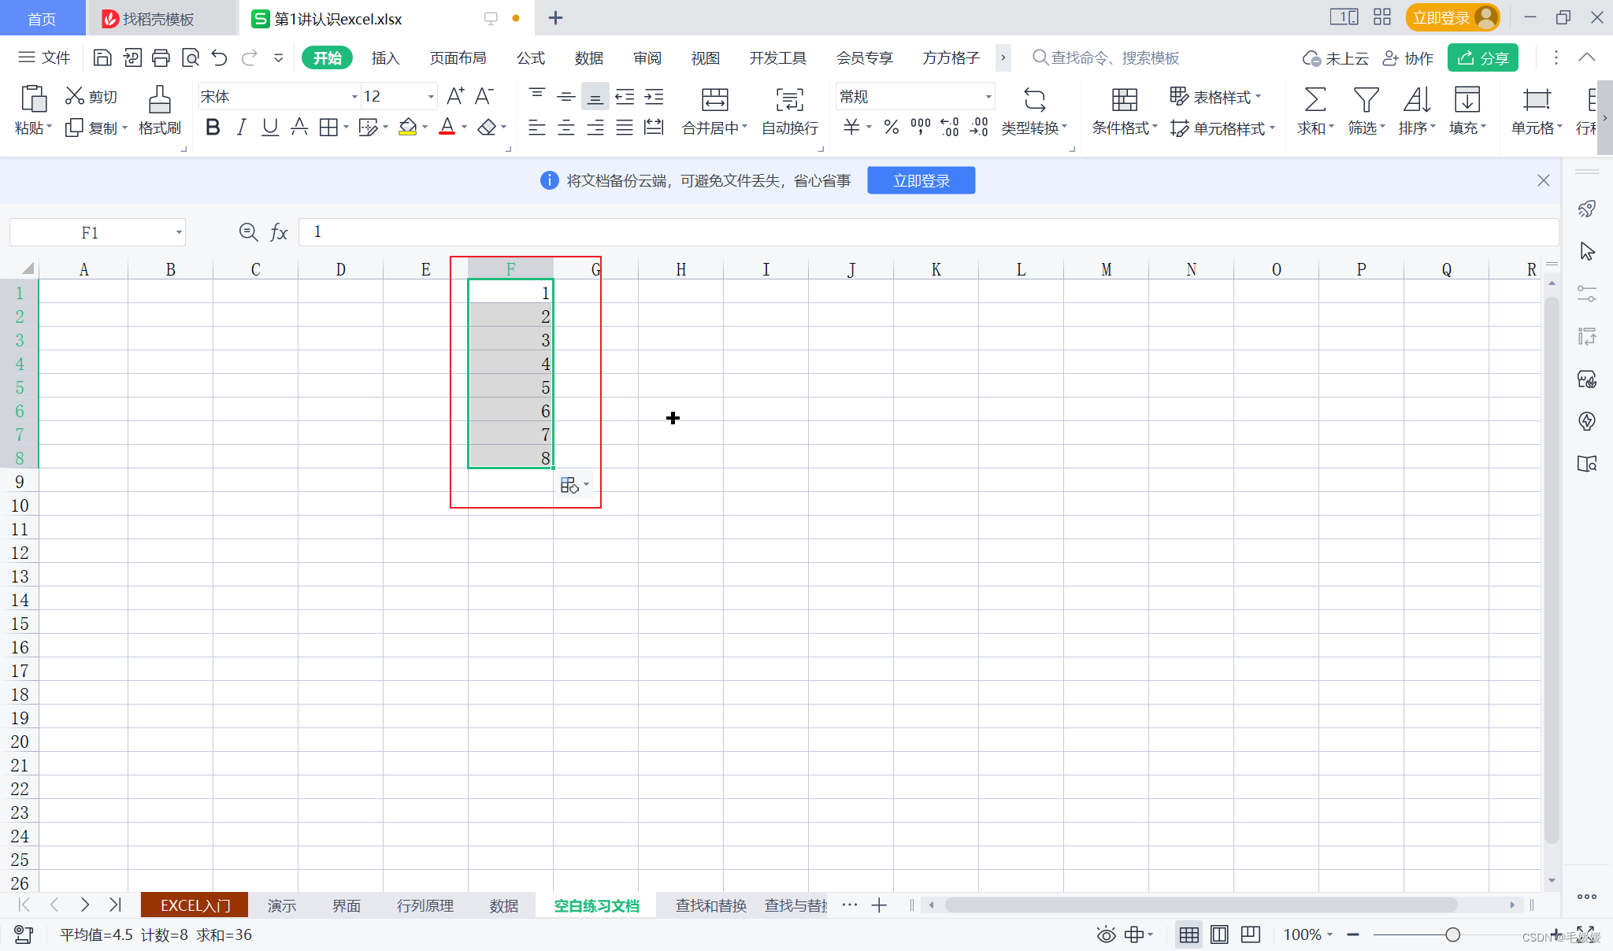Click the rocket icon in right sidebar
1613x951 pixels.
coord(1587,209)
